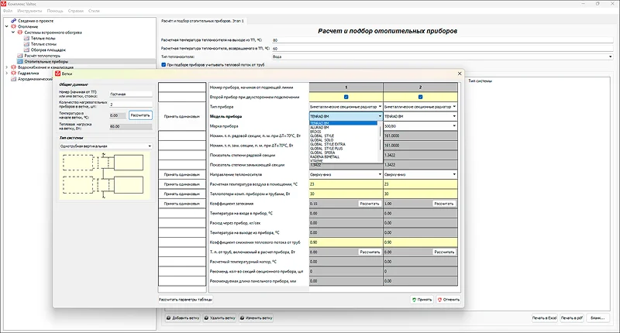The image size is (620, 333).
Task: Click the Теплые полы chart icon
Action: click(26, 38)
